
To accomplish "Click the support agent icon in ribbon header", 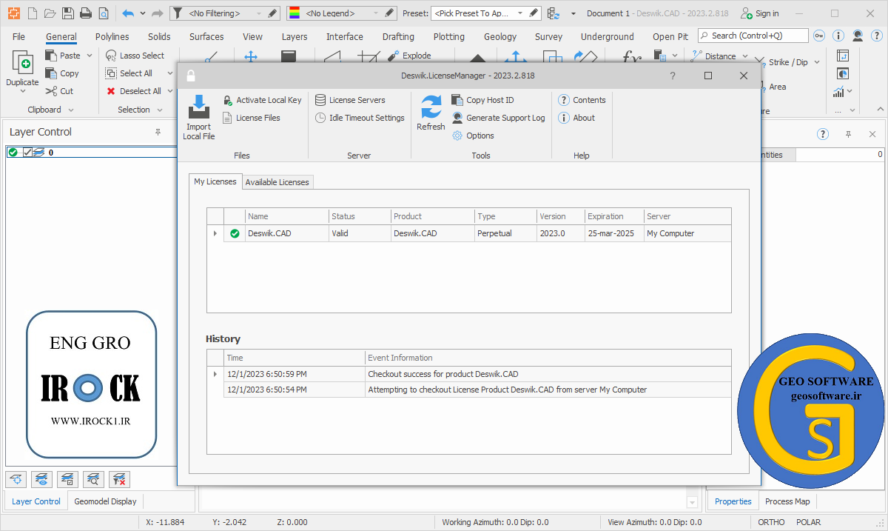I will pyautogui.click(x=858, y=36).
